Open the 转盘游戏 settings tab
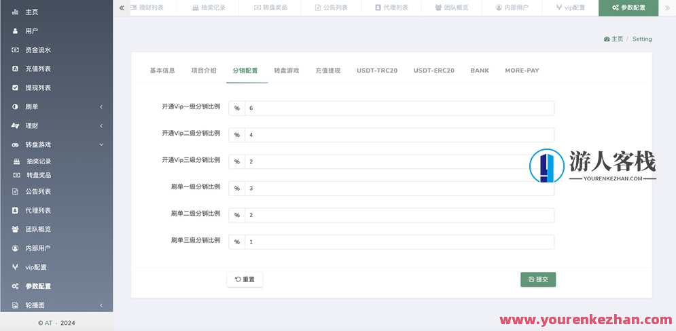 click(x=287, y=71)
